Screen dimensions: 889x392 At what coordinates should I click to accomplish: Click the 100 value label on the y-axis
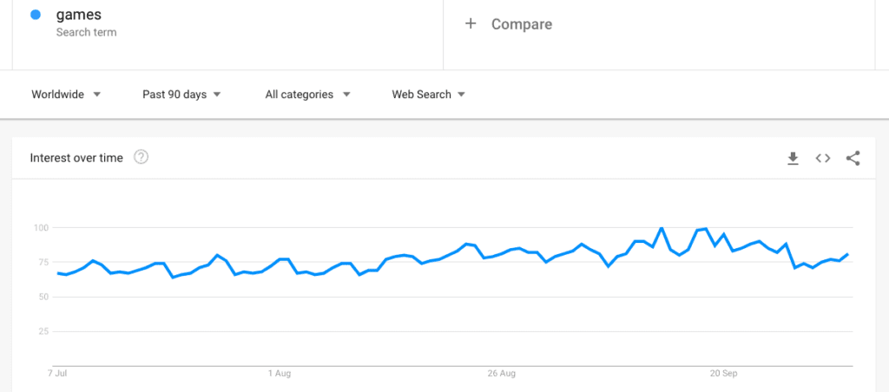(42, 228)
